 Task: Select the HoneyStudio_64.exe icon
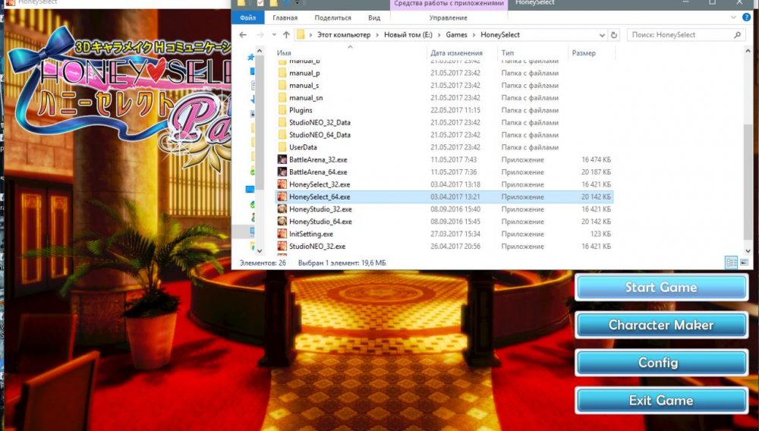(282, 222)
